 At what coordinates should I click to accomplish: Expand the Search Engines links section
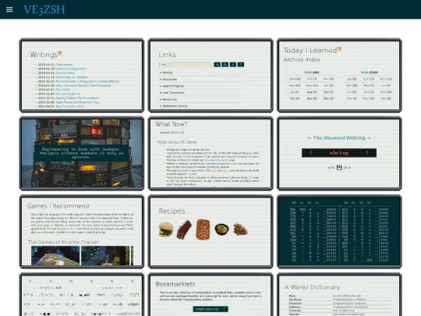coord(202,86)
